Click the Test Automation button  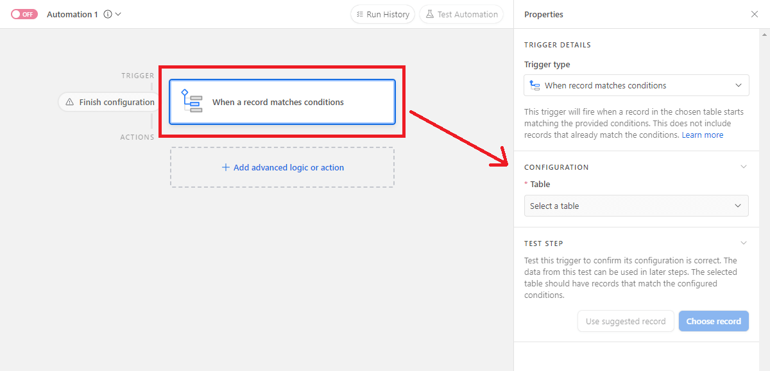[x=461, y=14]
